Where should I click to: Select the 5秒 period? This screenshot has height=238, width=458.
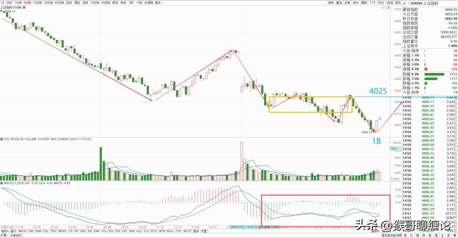point(131,3)
